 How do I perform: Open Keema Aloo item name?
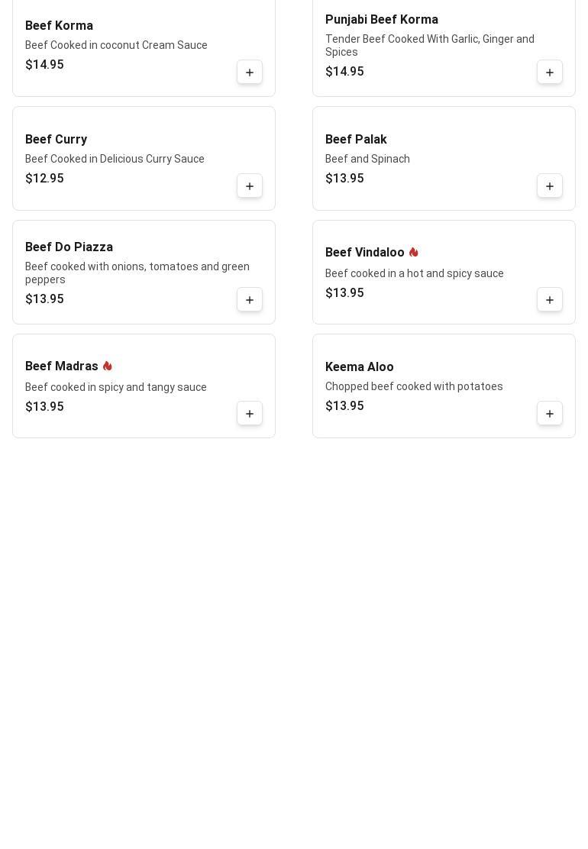359,367
